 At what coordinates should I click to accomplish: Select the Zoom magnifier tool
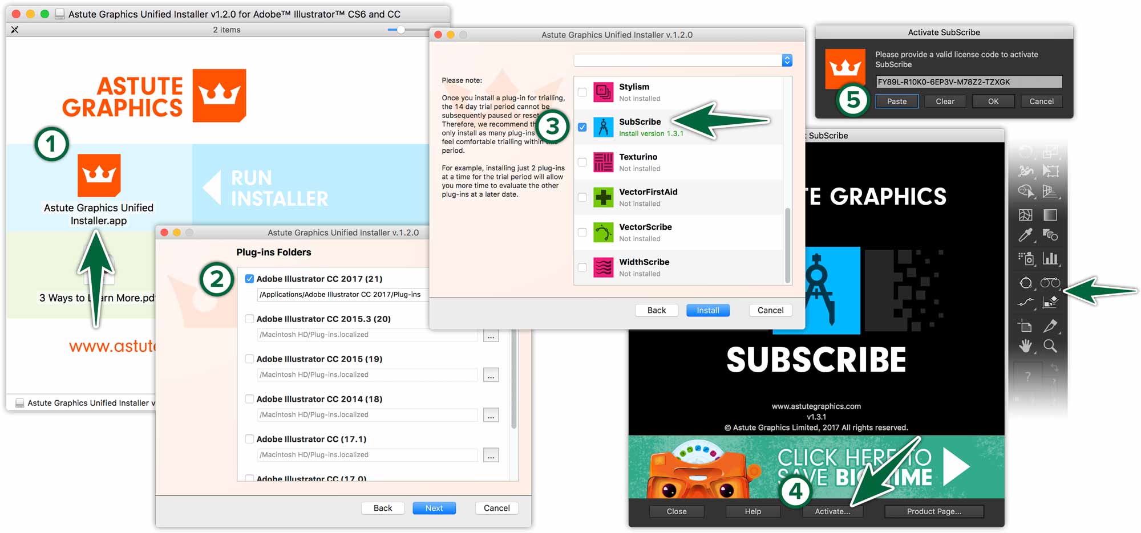coord(1050,346)
